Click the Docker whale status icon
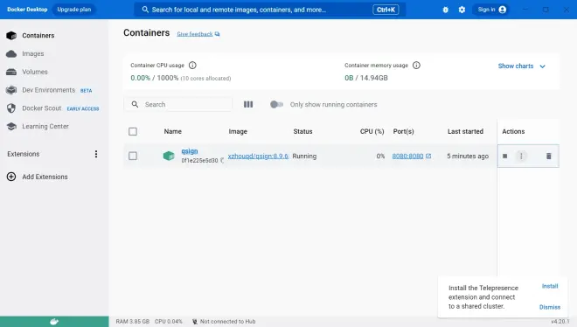 54,322
